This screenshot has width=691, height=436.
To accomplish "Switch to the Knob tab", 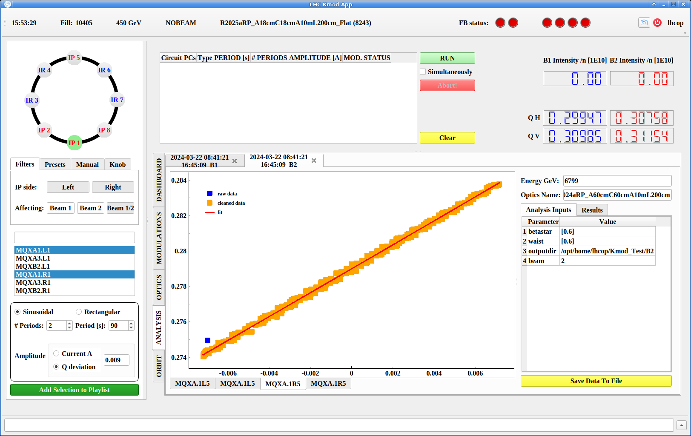I will (x=118, y=164).
